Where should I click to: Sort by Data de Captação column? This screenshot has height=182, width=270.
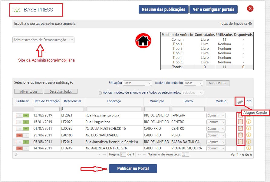tap(47, 101)
